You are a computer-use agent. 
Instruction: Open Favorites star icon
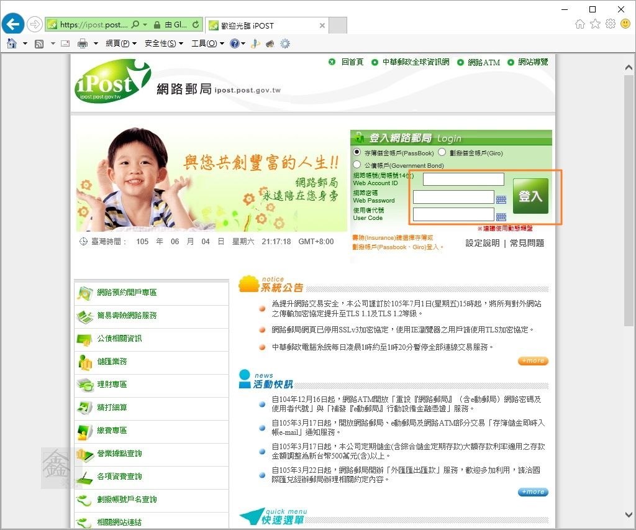pos(595,24)
